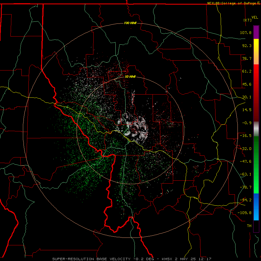The width and height of the screenshot is (261, 261).
Task: Select the 92.3 scale value
Action: point(247,46)
